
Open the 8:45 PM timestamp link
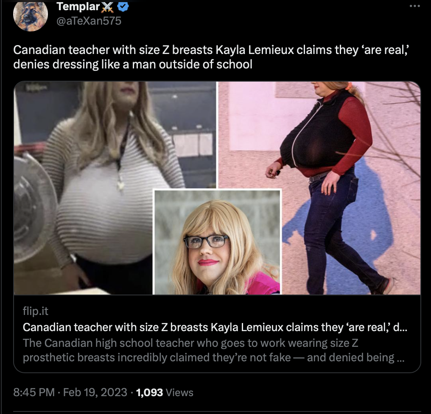point(34,392)
